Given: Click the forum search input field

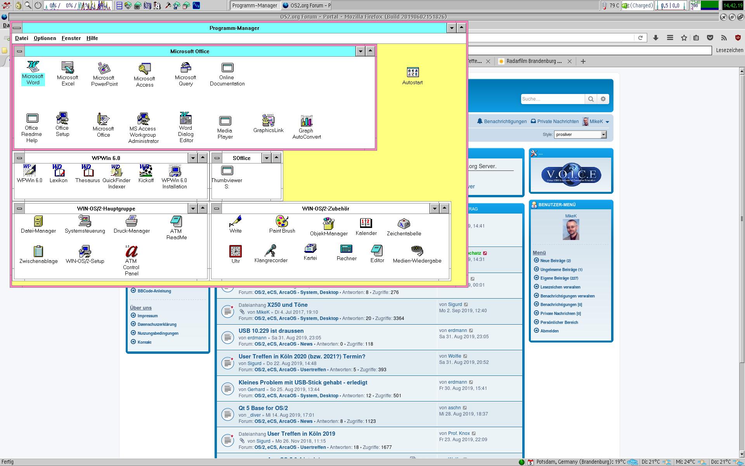Looking at the screenshot, I should (x=553, y=99).
